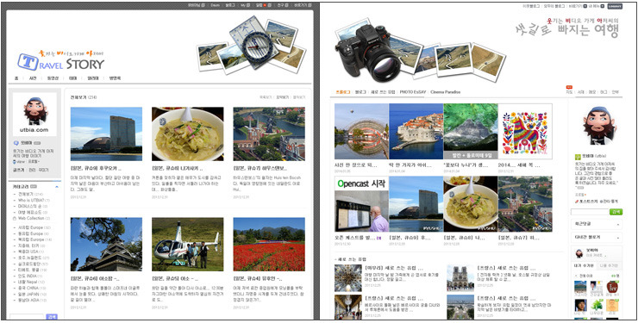Click post title 후쿠오카 in left blog
The height and width of the screenshot is (323, 638).
point(96,168)
